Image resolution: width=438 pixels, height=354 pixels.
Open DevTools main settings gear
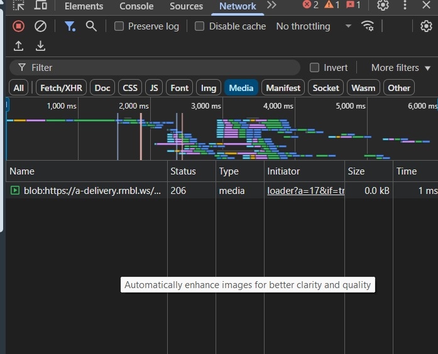click(x=383, y=5)
